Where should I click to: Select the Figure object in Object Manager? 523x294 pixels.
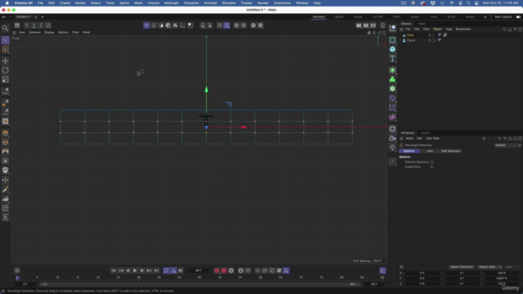coord(411,40)
